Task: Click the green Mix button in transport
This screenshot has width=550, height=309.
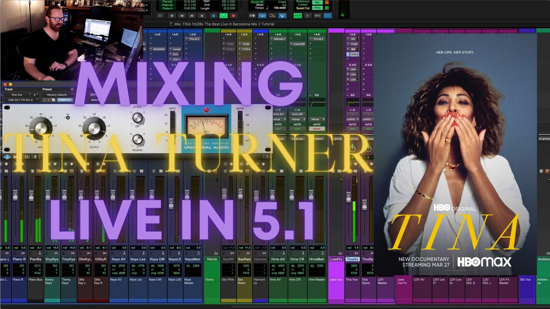Action: pos(317,3)
